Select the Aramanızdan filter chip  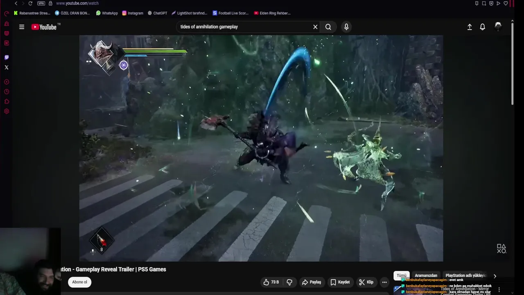pos(426,276)
